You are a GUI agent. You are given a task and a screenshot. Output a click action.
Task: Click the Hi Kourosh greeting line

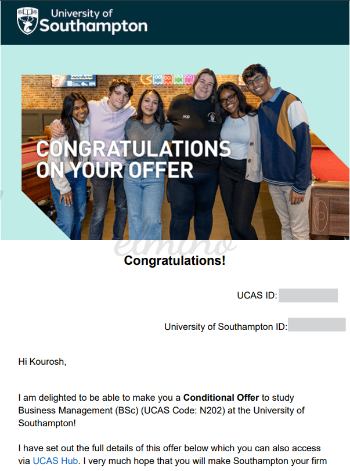[42, 361]
